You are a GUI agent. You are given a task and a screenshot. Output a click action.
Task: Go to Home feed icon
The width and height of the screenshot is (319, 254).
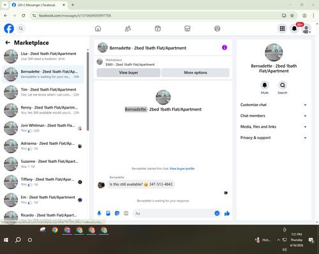point(98,29)
